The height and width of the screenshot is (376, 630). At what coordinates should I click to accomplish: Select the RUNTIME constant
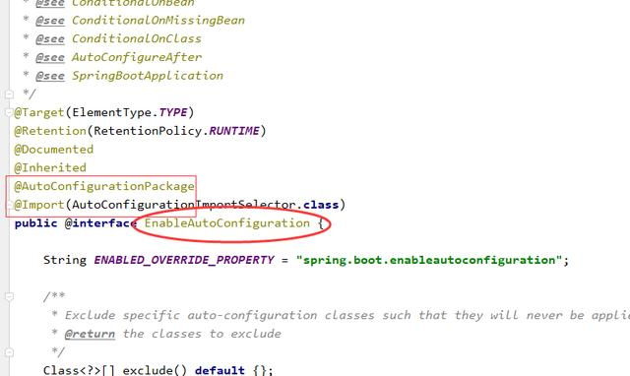[234, 131]
